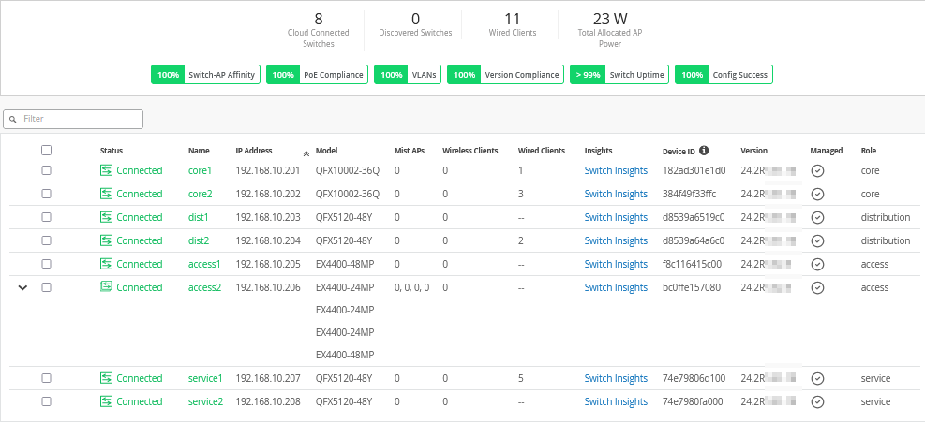Tick the select-all checkbox in table header
This screenshot has width=925, height=422.
coord(47,150)
